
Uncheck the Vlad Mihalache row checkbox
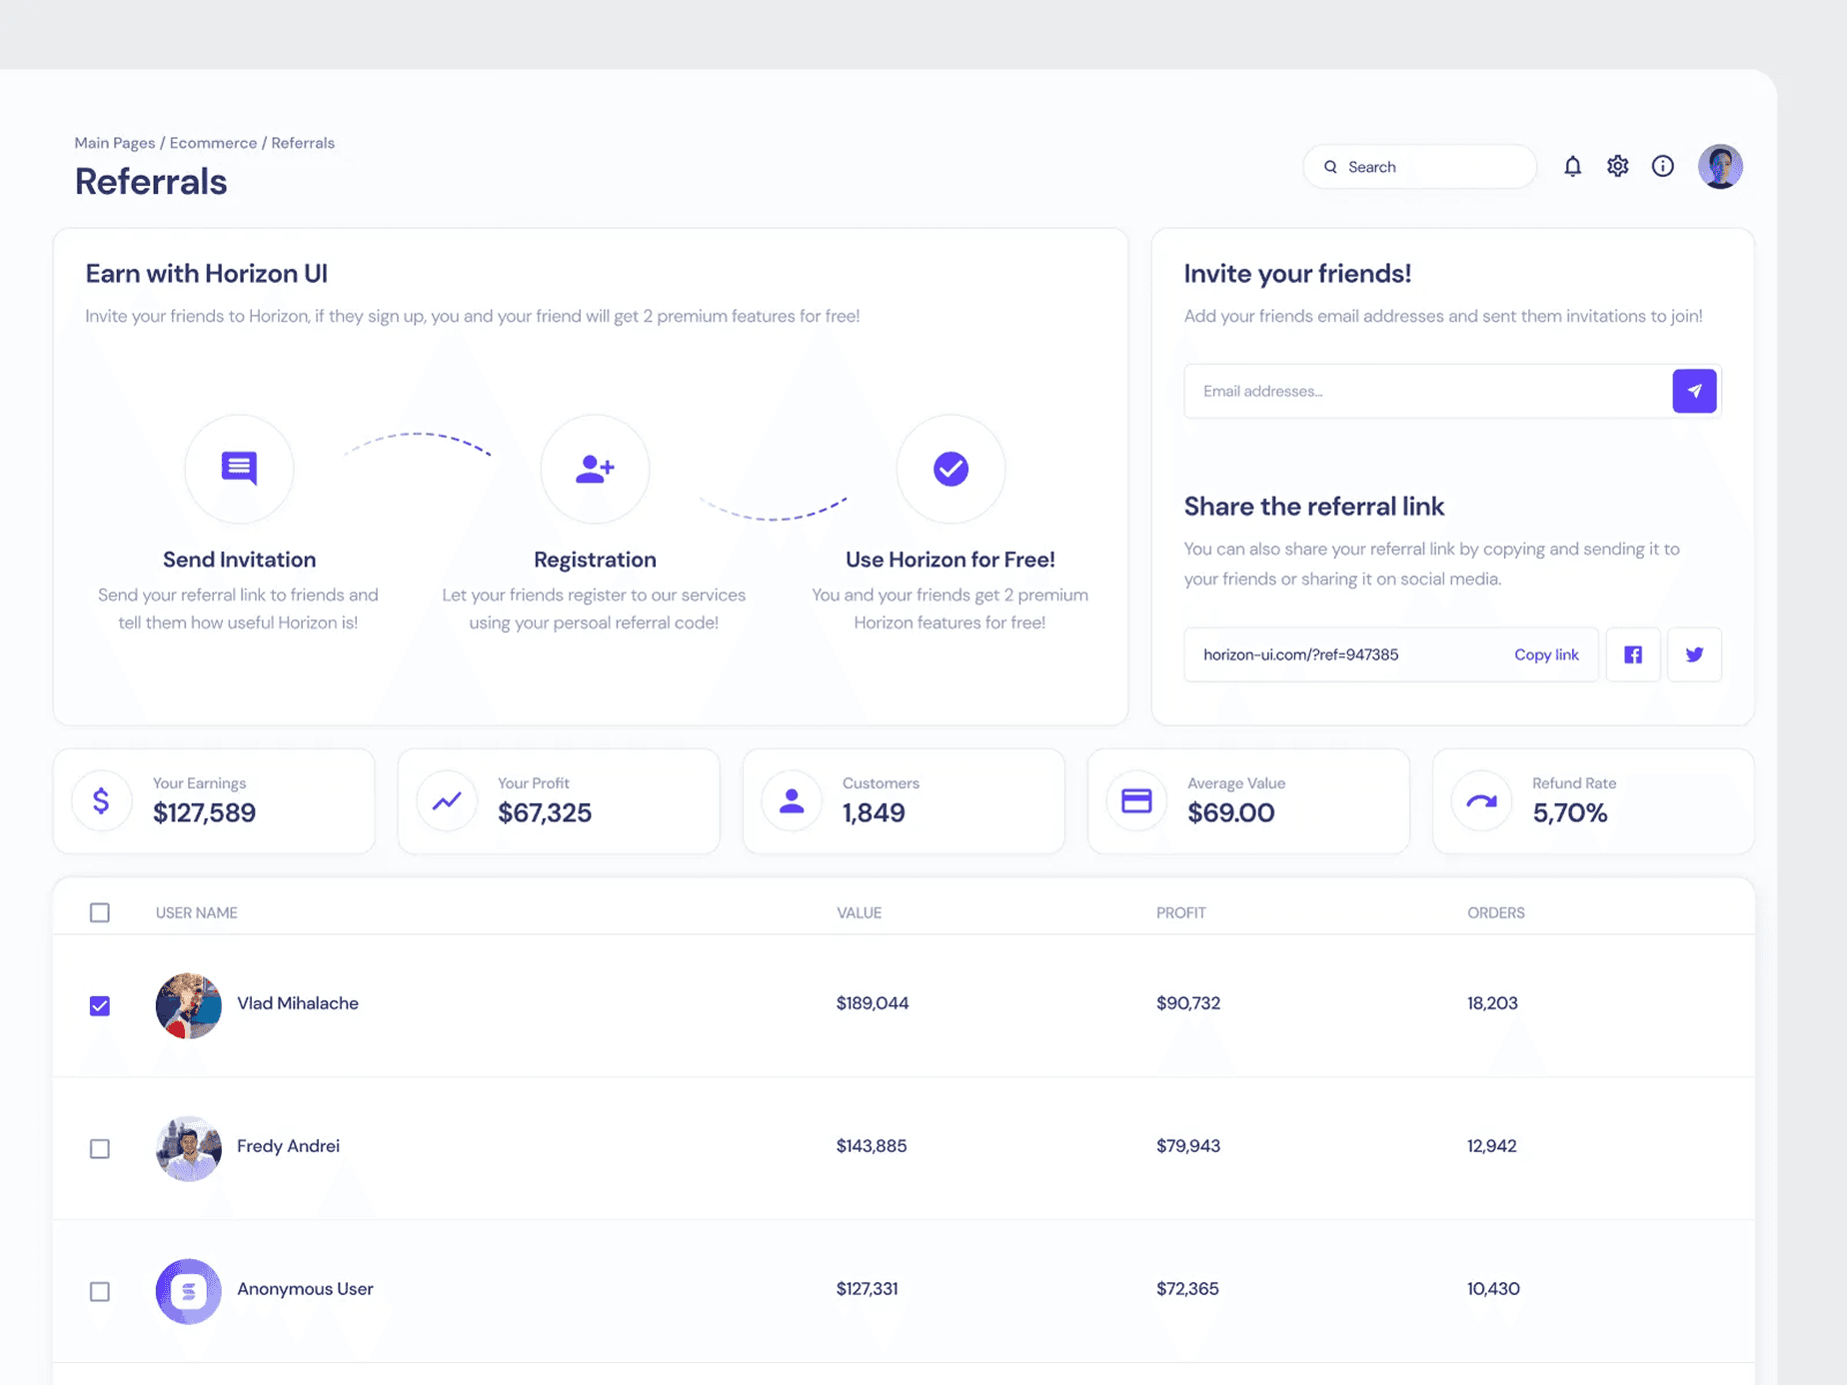pos(100,1005)
